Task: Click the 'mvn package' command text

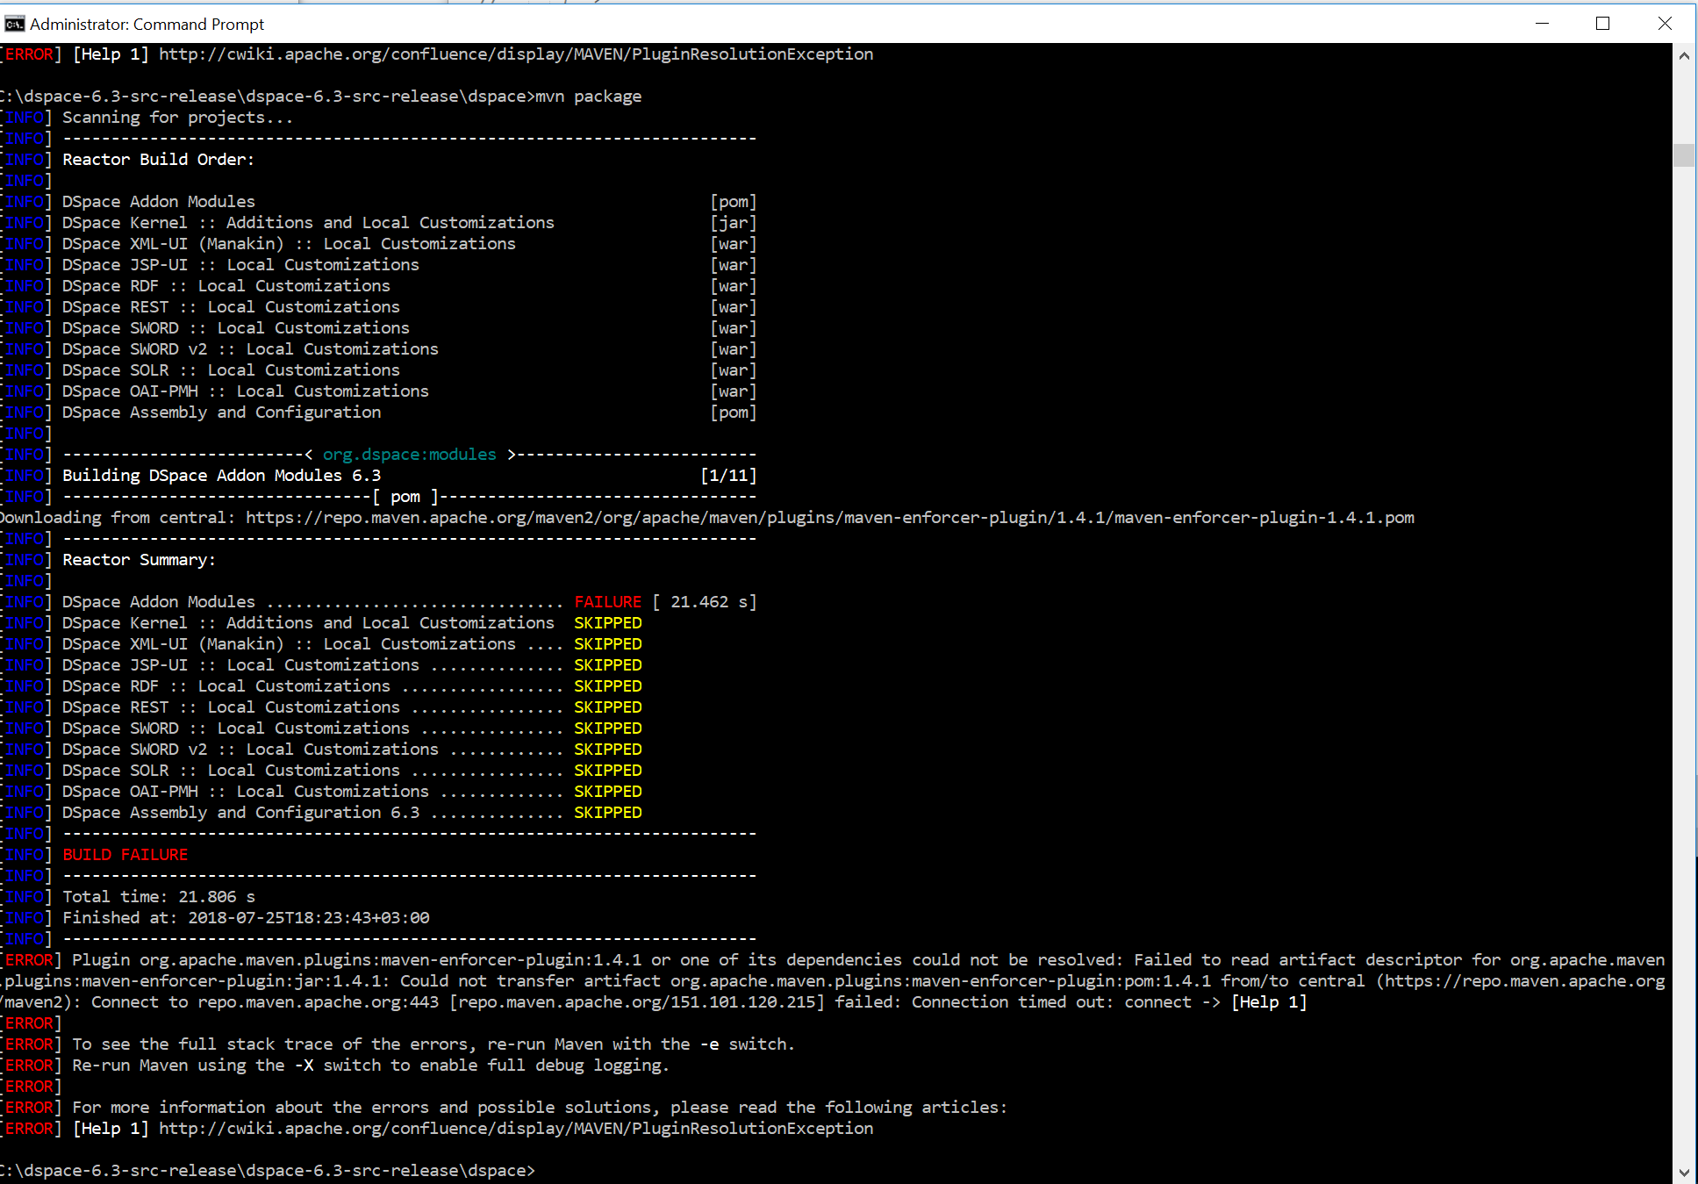Action: [x=588, y=97]
